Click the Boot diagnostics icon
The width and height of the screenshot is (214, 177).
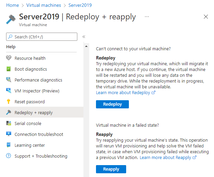pyautogui.click(x=9, y=69)
